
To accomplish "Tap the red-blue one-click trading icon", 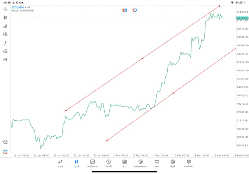I will point(124,10).
